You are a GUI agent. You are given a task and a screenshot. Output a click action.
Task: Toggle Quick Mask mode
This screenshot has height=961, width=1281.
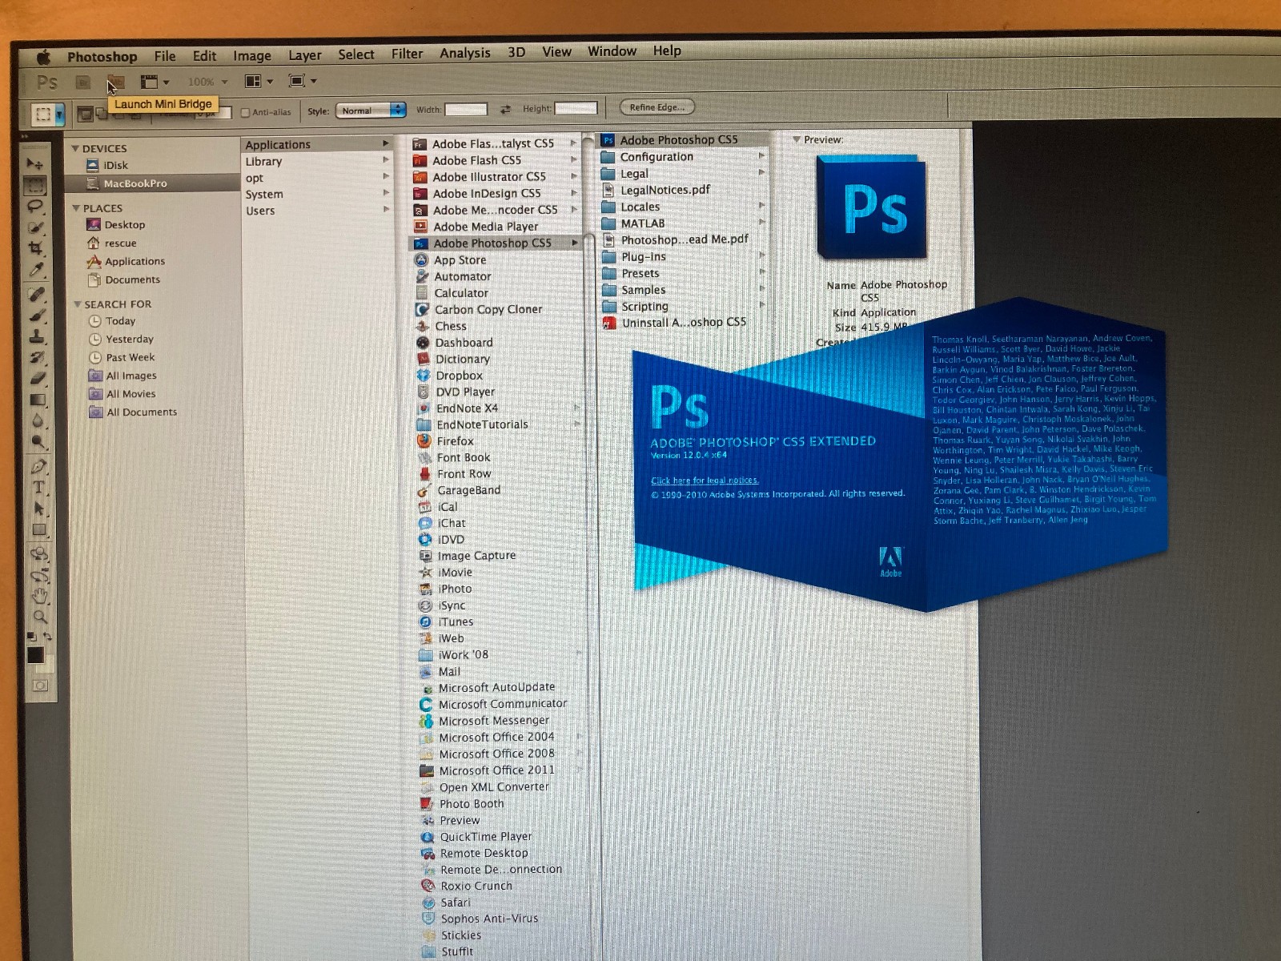point(40,686)
